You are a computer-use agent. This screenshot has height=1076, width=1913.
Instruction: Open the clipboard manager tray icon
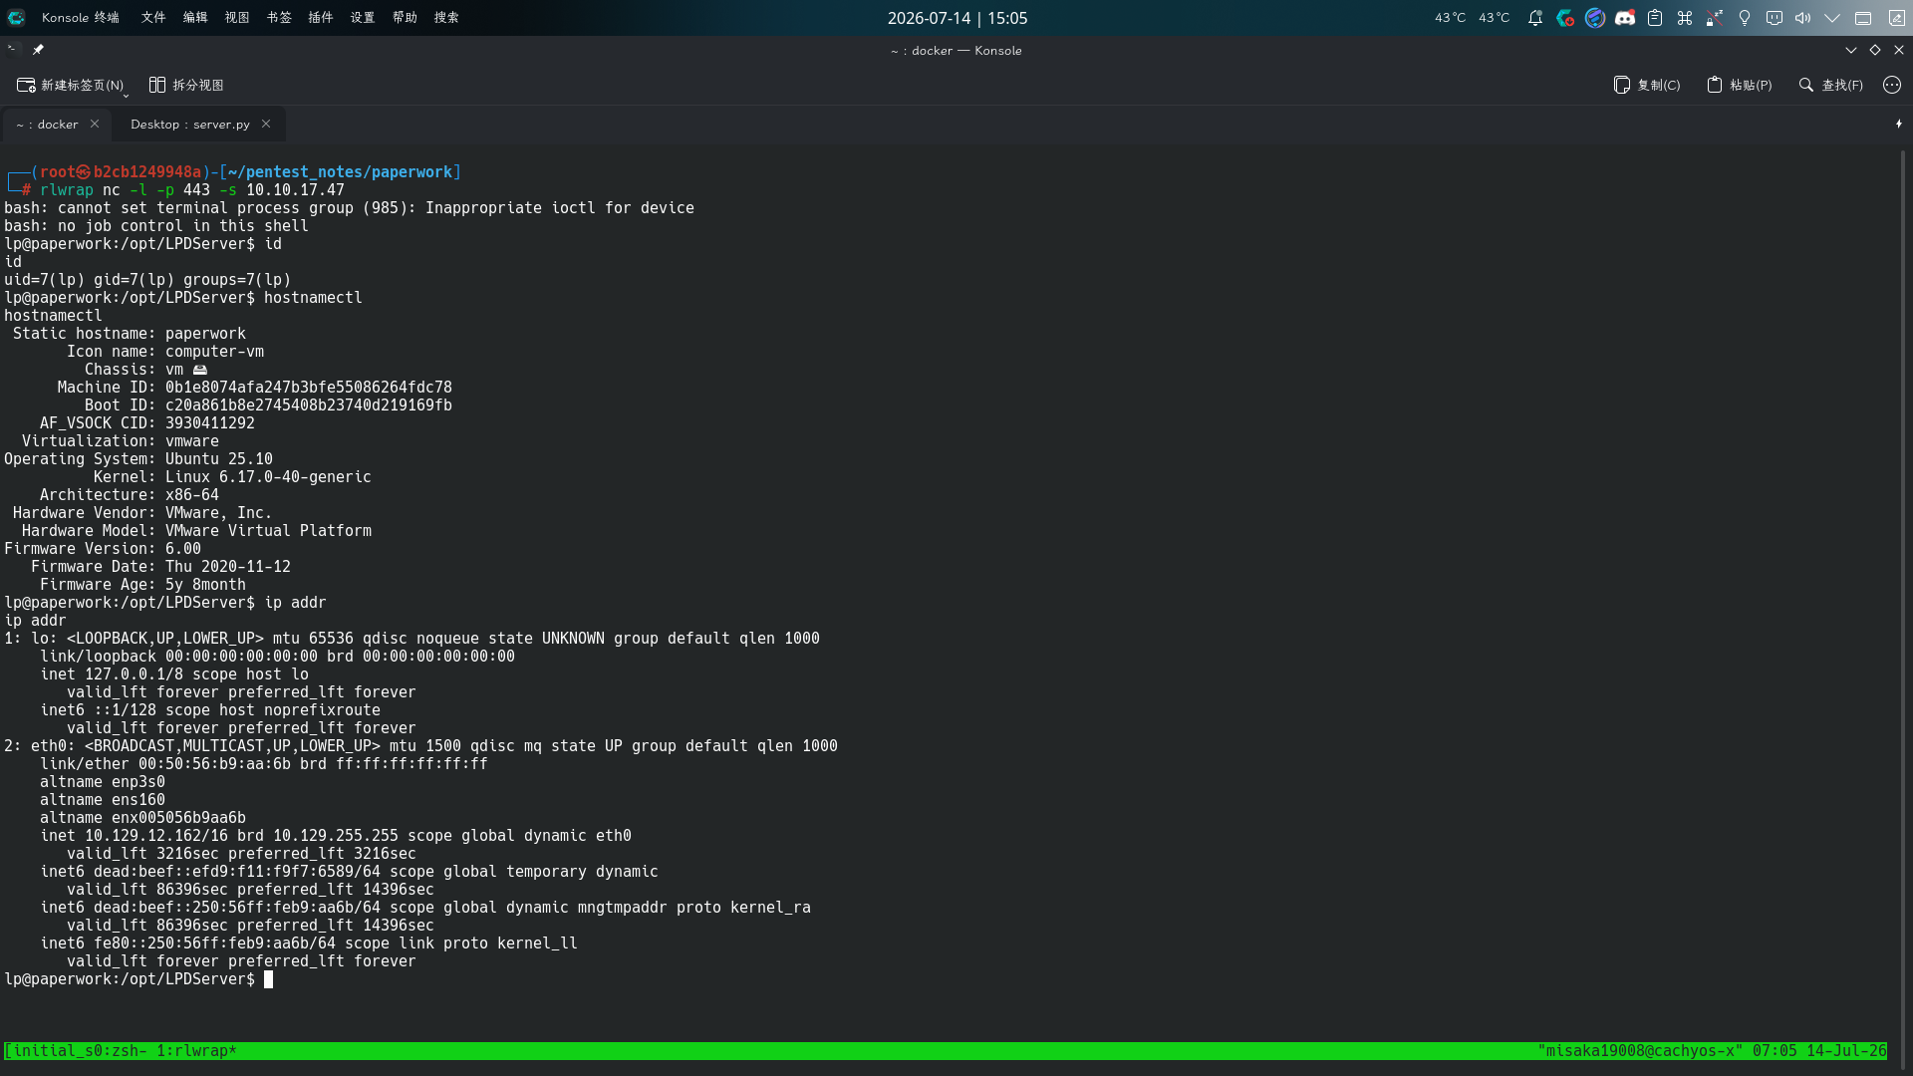(x=1655, y=18)
